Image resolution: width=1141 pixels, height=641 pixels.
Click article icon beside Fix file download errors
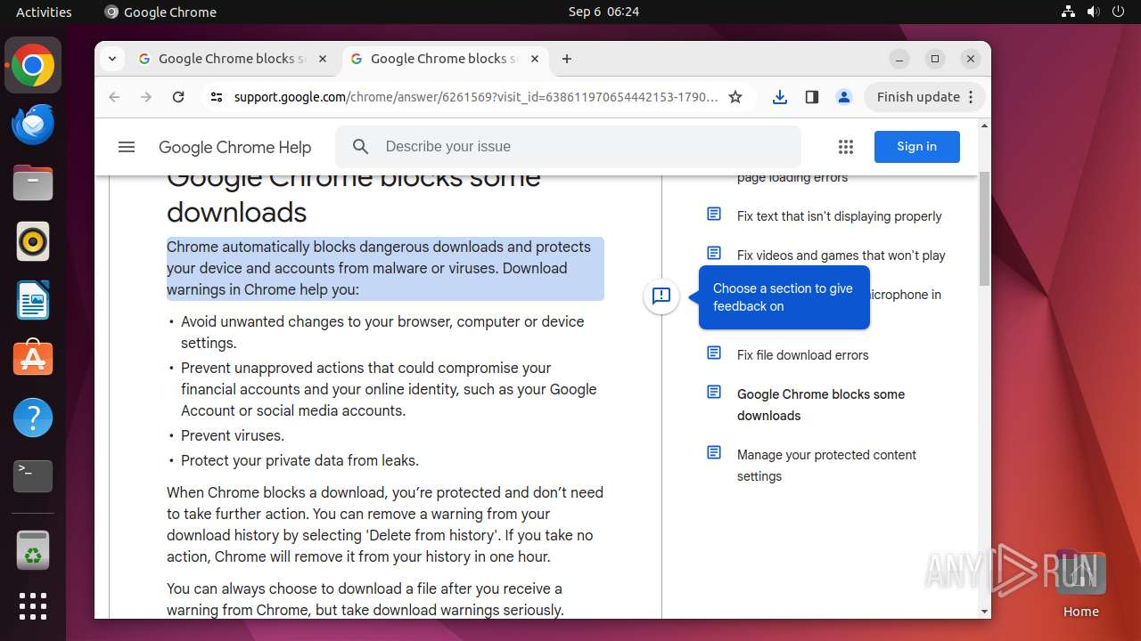714,353
